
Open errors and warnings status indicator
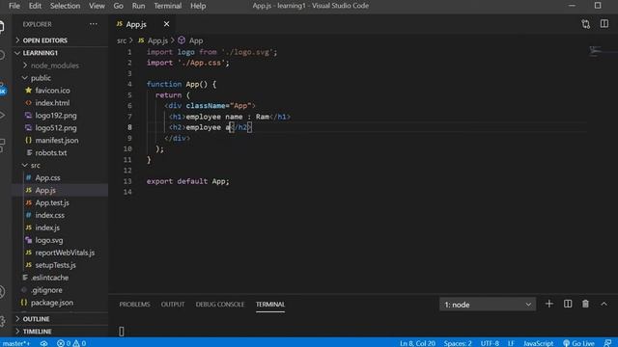(x=71, y=343)
